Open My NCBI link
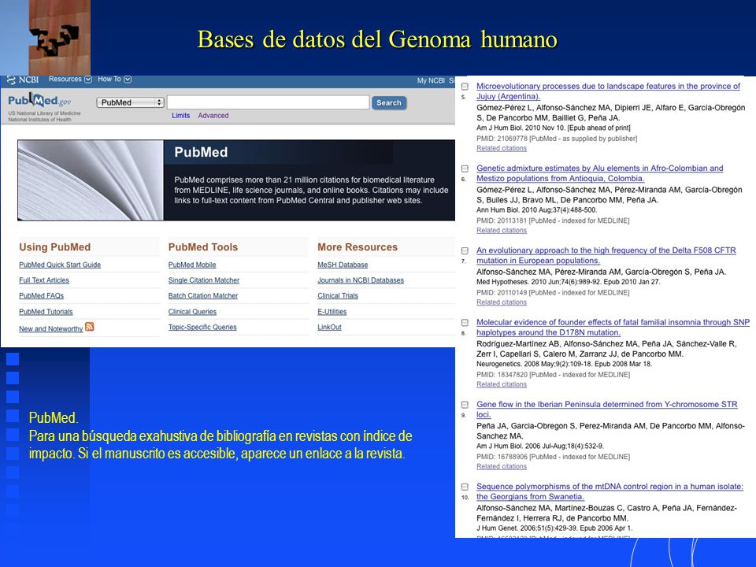 pos(431,81)
